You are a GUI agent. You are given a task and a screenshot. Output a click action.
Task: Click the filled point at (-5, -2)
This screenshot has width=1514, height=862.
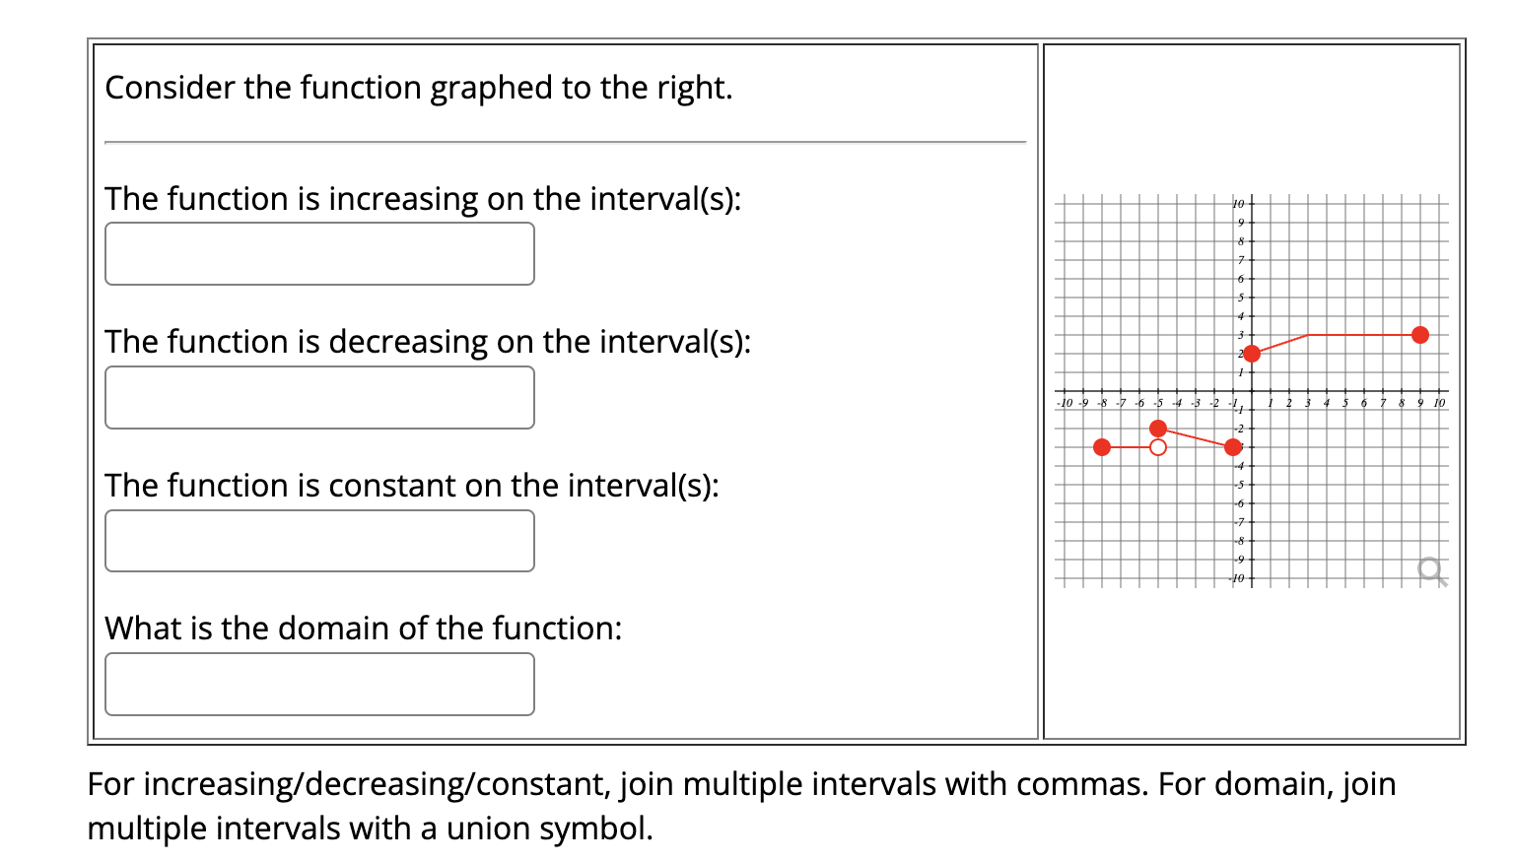(x=1158, y=429)
